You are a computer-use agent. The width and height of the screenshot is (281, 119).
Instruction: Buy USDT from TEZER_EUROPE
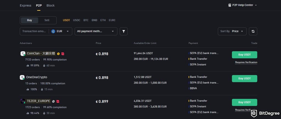[x=245, y=102]
